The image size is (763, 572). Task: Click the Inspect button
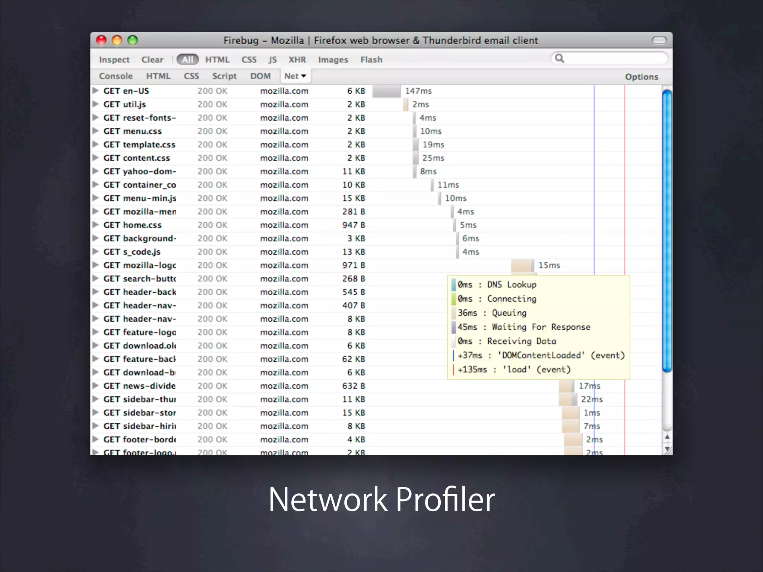tap(114, 60)
